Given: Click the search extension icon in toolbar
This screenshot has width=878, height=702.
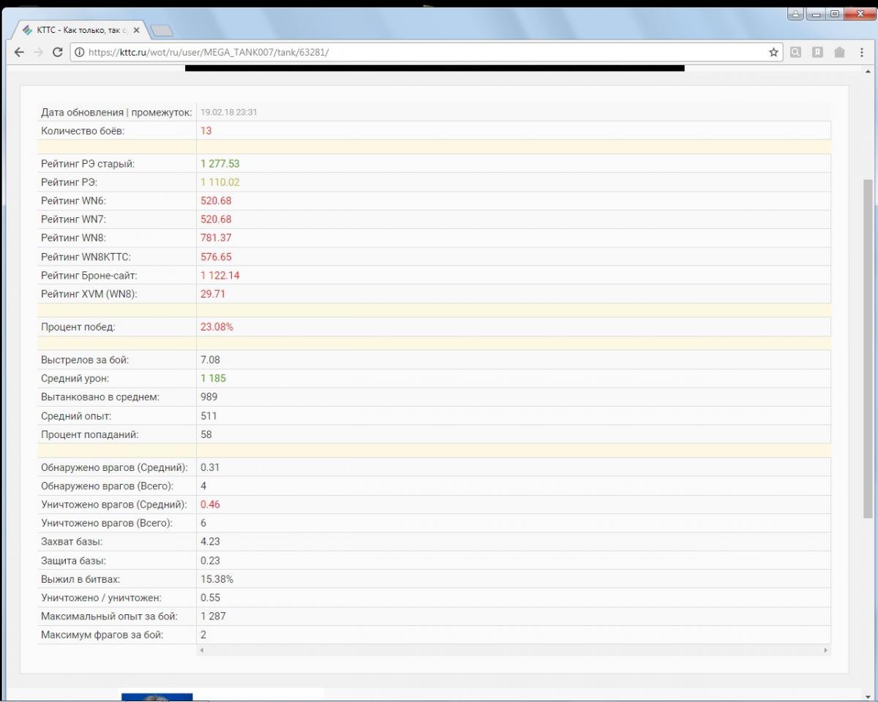Looking at the screenshot, I should pyautogui.click(x=795, y=52).
